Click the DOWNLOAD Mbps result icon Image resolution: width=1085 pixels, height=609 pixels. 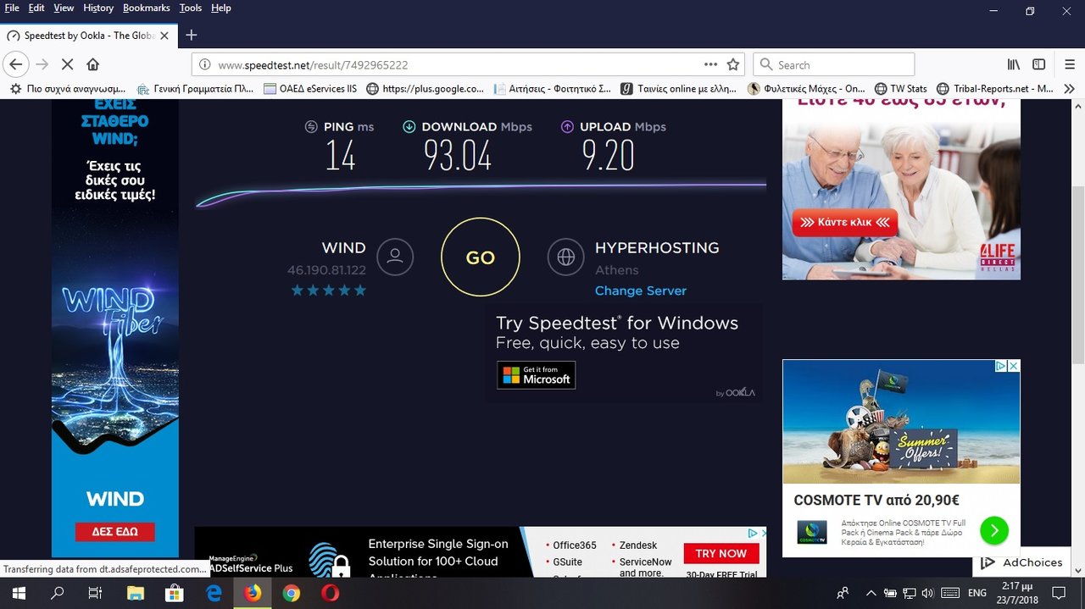click(409, 126)
